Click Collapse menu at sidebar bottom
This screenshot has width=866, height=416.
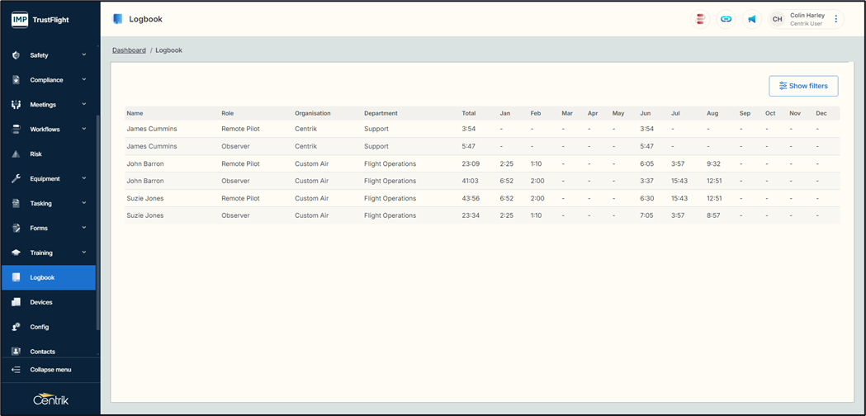pyautogui.click(x=50, y=370)
